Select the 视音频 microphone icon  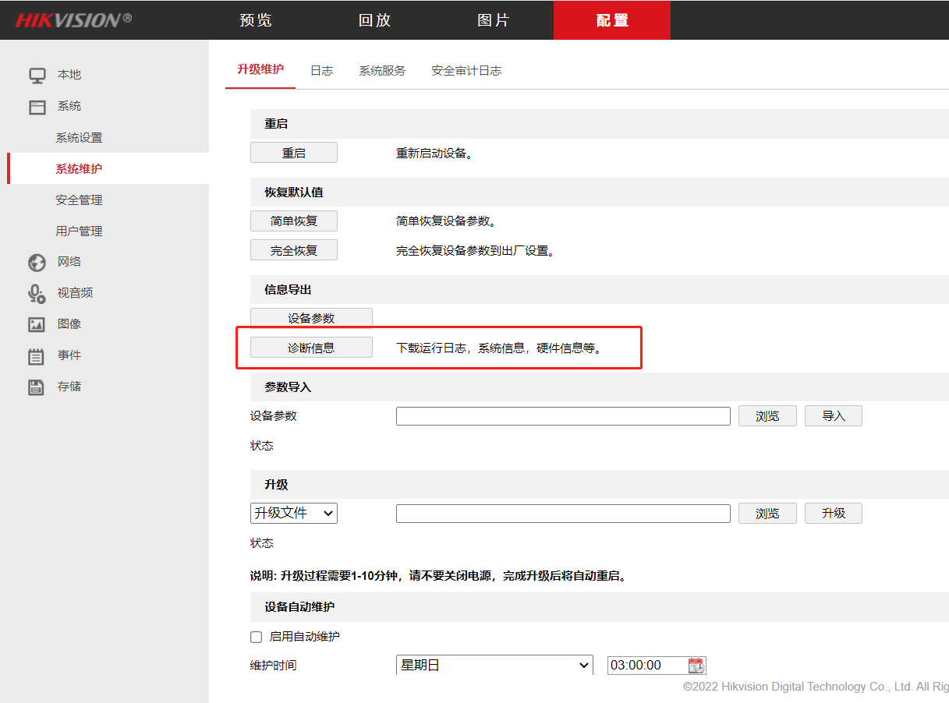pos(37,294)
